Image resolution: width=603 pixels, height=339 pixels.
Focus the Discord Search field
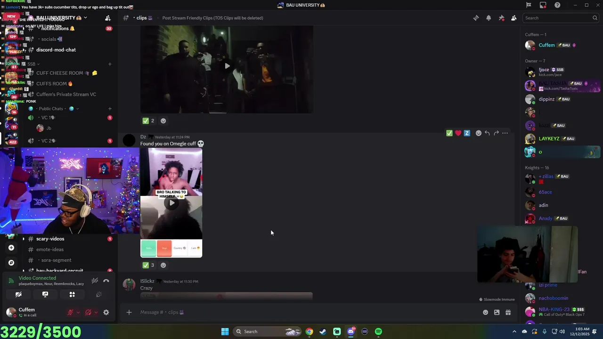click(x=561, y=18)
